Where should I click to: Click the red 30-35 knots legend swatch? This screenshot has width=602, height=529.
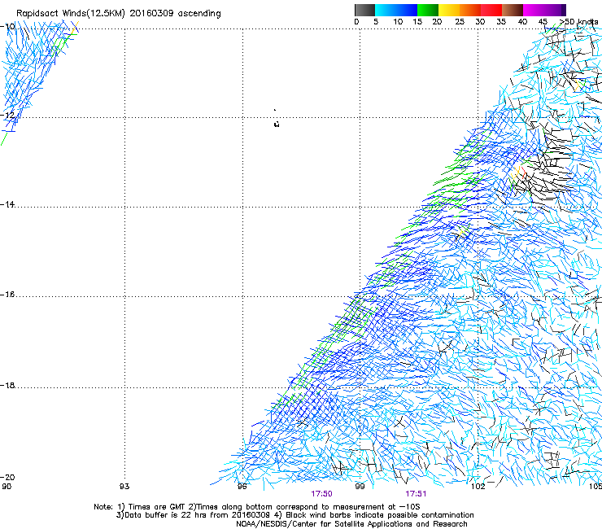point(491,10)
